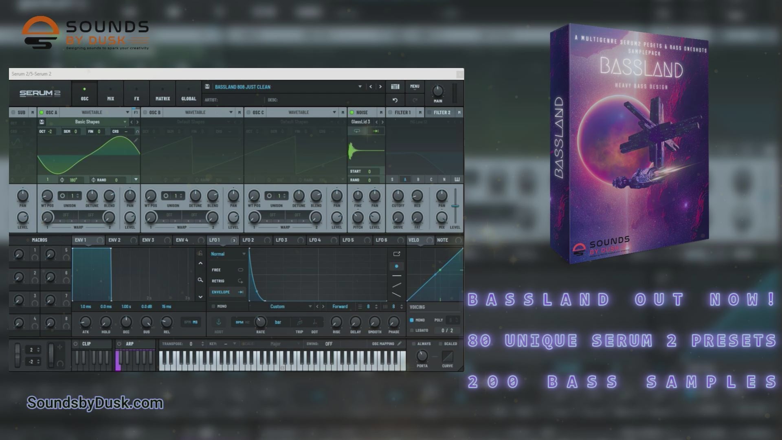Save the preset with the floppy-disk icon

(207, 86)
